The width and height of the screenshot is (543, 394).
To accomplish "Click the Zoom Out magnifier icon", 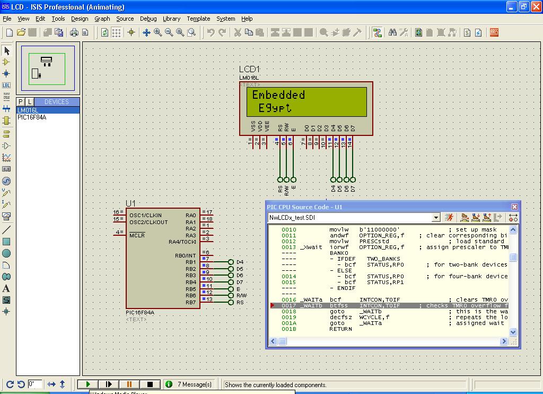I will pos(169,32).
